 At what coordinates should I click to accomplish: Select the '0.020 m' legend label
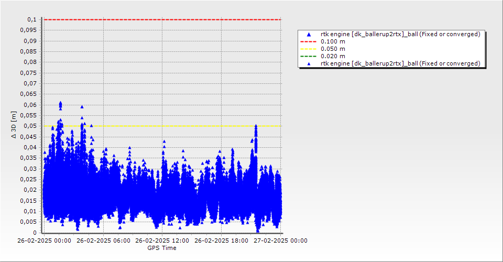[x=333, y=57]
